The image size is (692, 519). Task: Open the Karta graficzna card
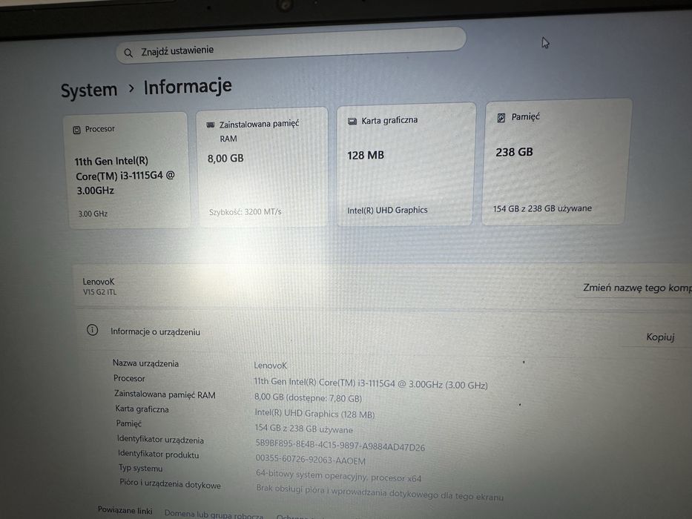(405, 164)
